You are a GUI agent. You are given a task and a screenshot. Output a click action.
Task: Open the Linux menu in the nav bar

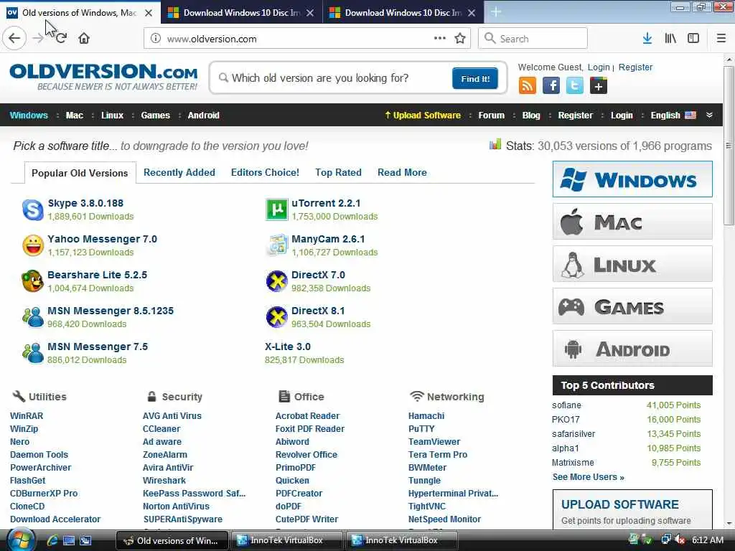(x=112, y=116)
